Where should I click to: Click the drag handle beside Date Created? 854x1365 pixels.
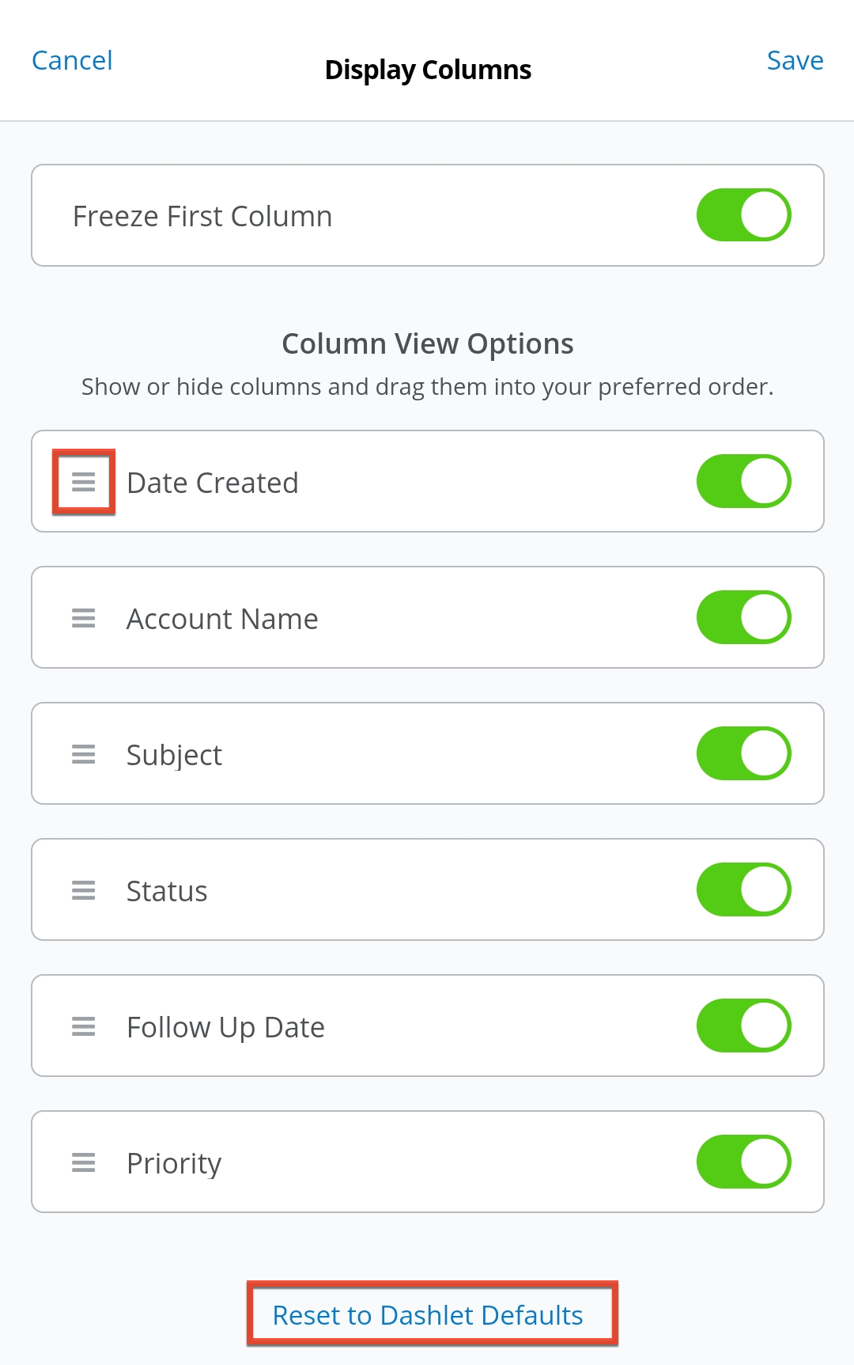[83, 482]
